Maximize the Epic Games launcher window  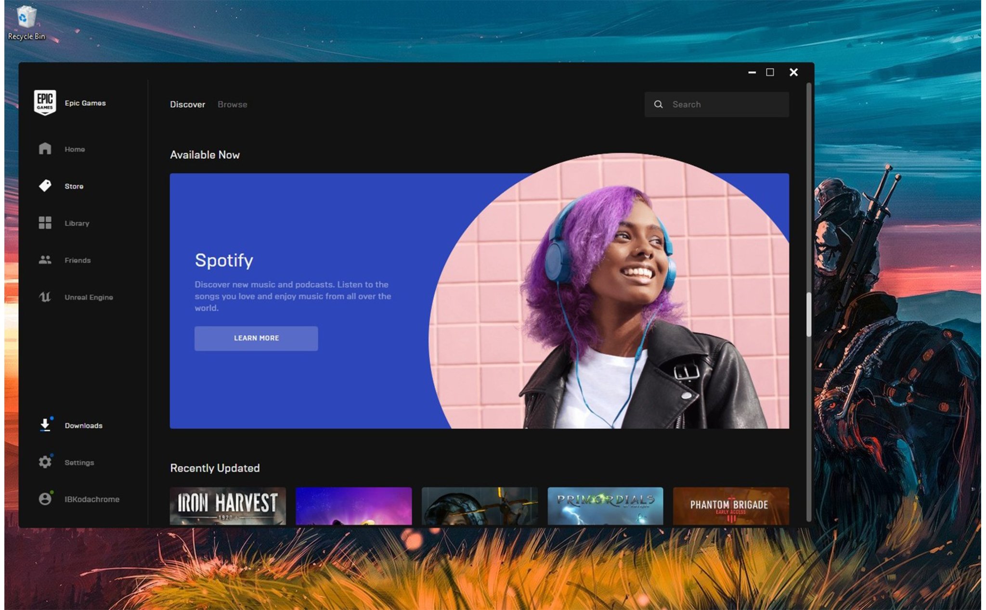point(770,72)
